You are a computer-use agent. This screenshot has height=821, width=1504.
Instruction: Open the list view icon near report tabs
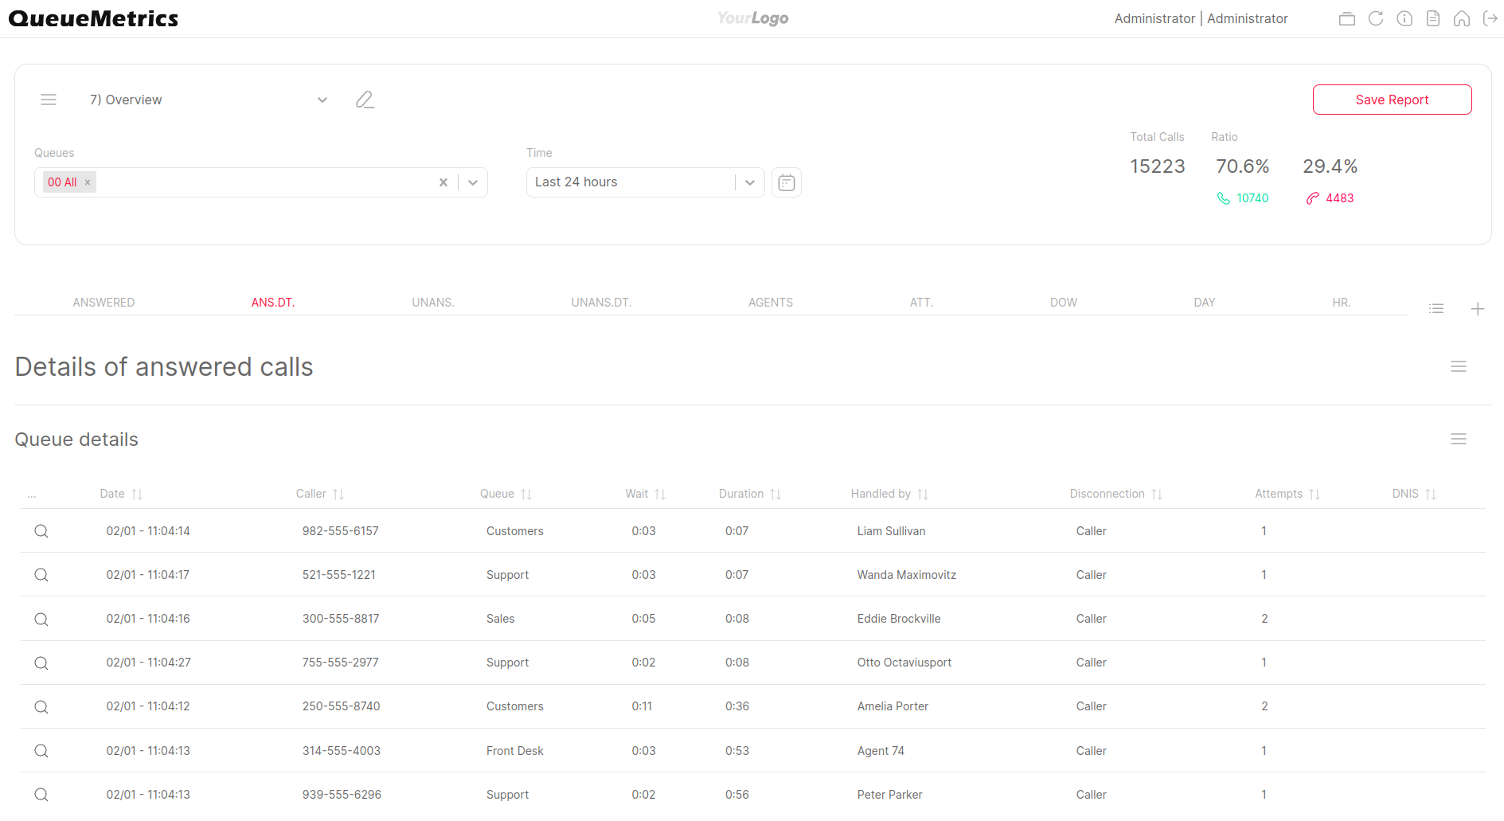1436,308
